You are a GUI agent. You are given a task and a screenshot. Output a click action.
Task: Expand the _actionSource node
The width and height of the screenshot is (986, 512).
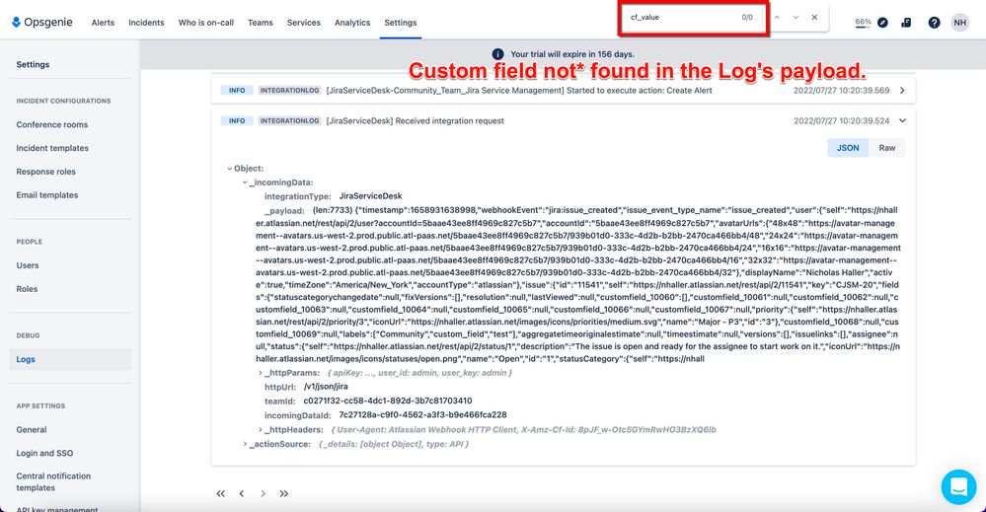click(x=245, y=444)
